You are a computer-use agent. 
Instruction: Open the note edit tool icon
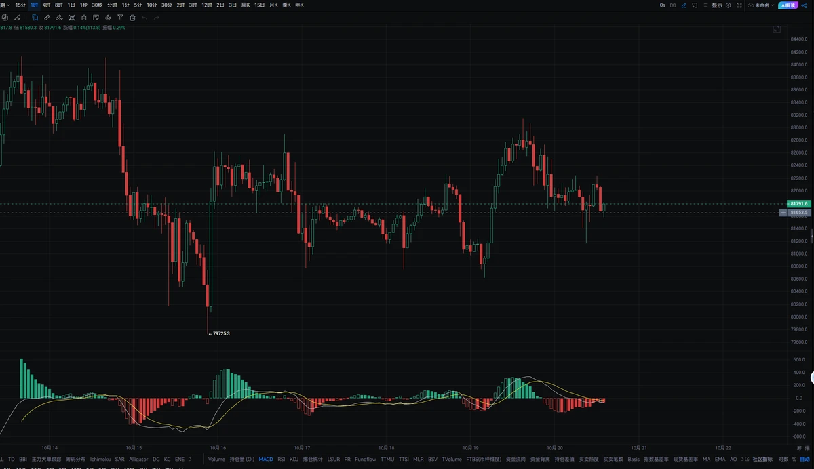click(96, 17)
